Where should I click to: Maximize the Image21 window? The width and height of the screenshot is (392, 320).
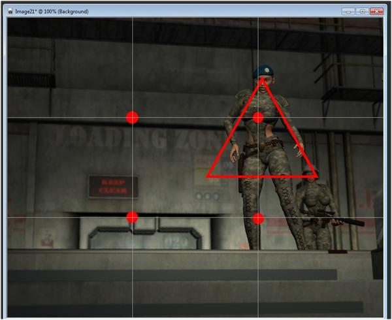click(x=362, y=12)
